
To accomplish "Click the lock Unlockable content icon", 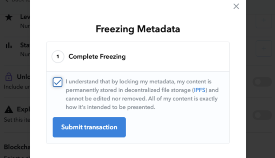I will (8, 77).
